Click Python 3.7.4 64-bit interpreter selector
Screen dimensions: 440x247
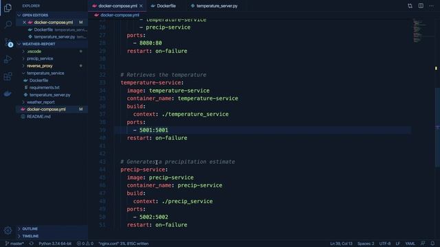pyautogui.click(x=55, y=244)
